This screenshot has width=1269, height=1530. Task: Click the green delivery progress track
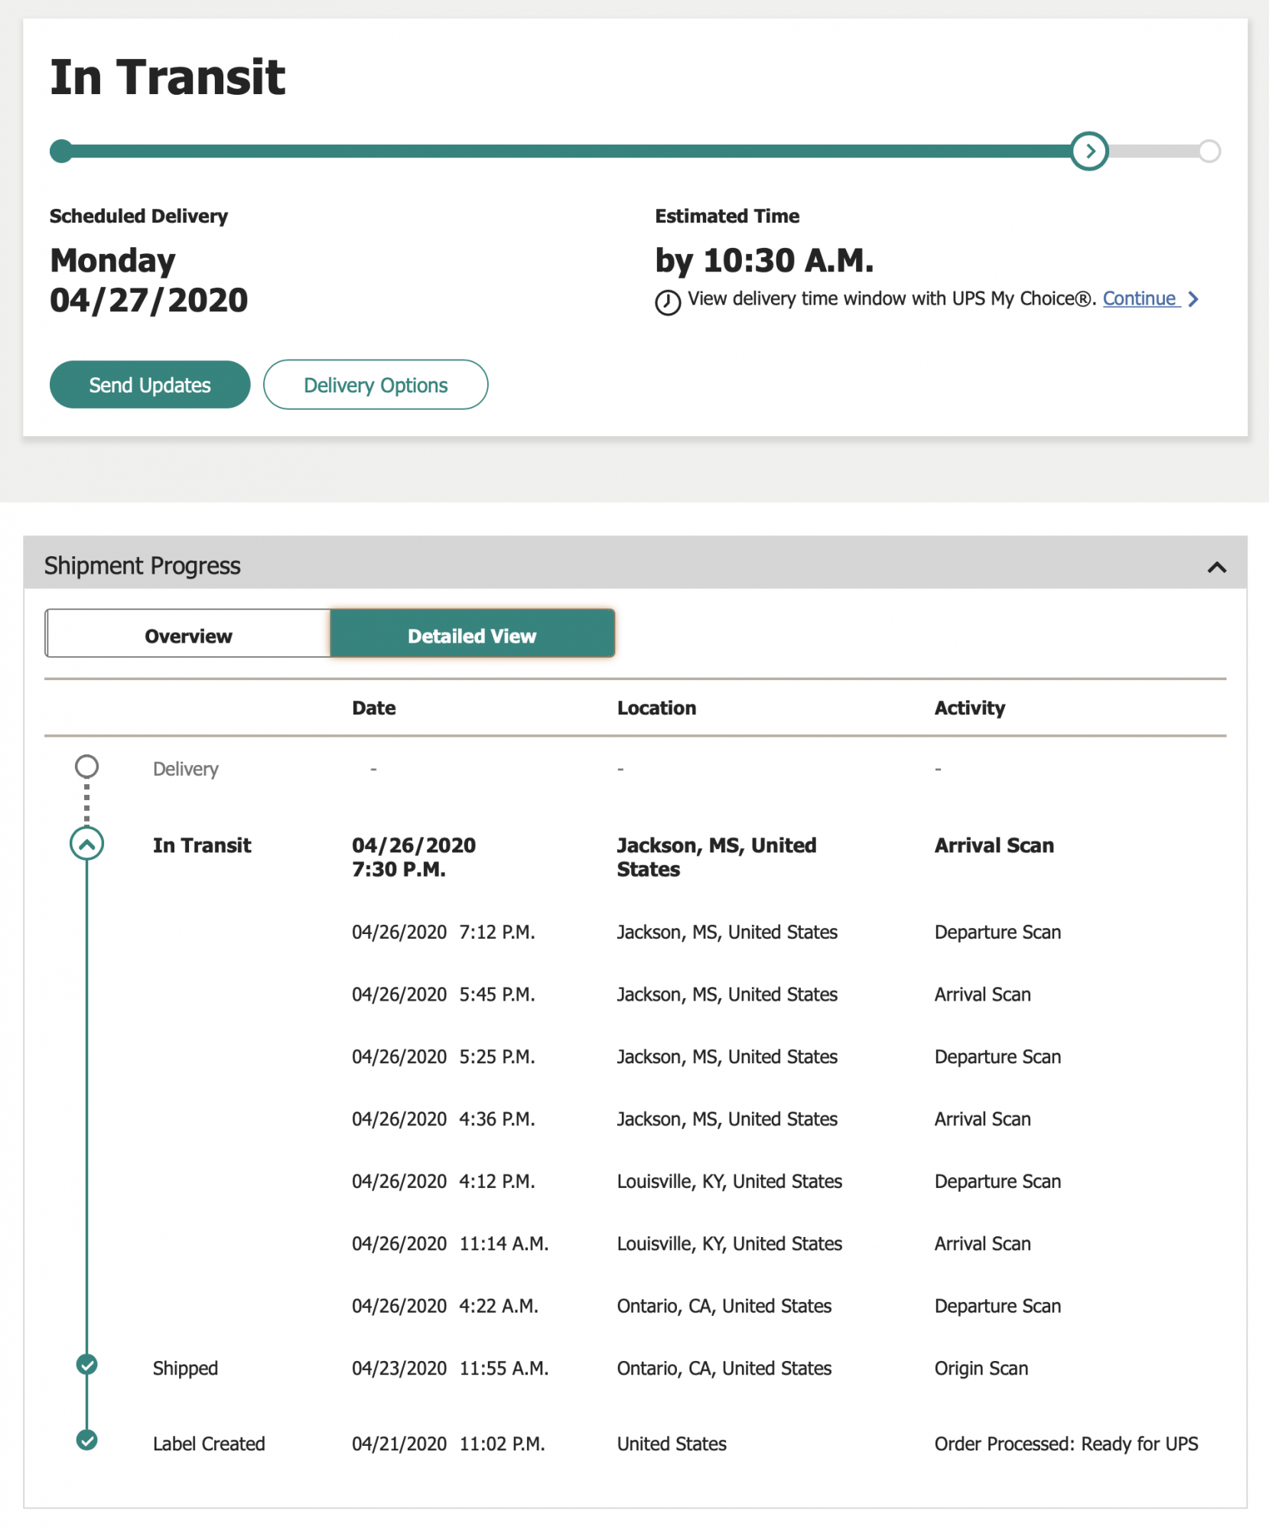click(x=566, y=151)
